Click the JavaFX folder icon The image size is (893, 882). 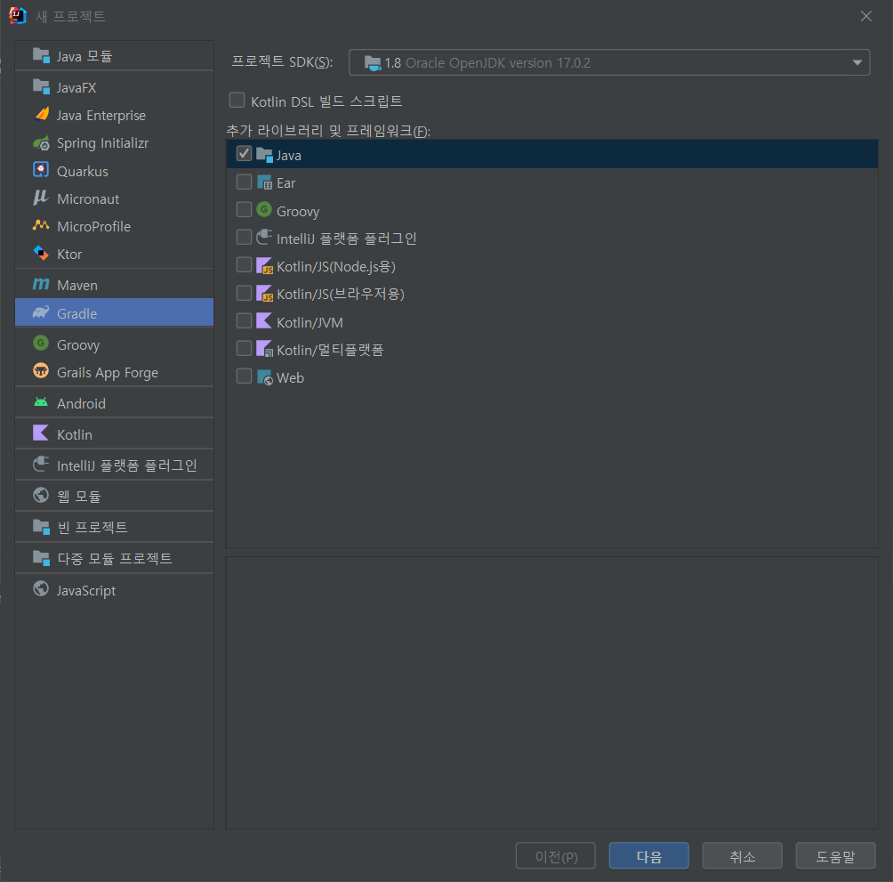(41, 86)
